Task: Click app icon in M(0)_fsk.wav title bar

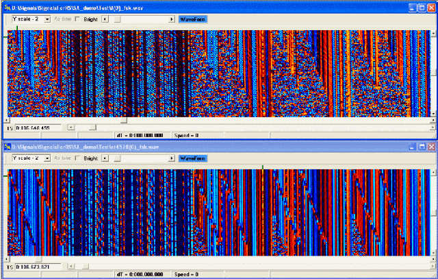Action: [5, 7]
